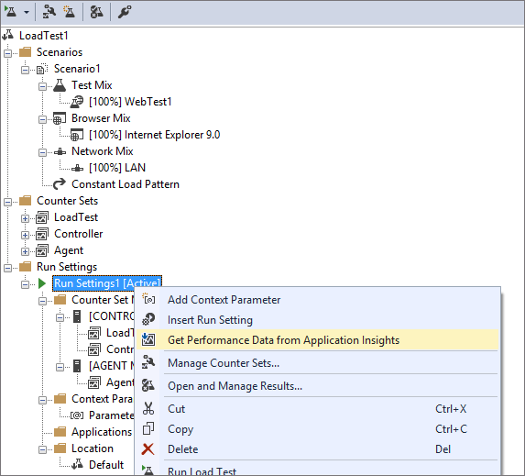Expand the Agent counter set
This screenshot has width=525, height=476.
tap(25, 251)
